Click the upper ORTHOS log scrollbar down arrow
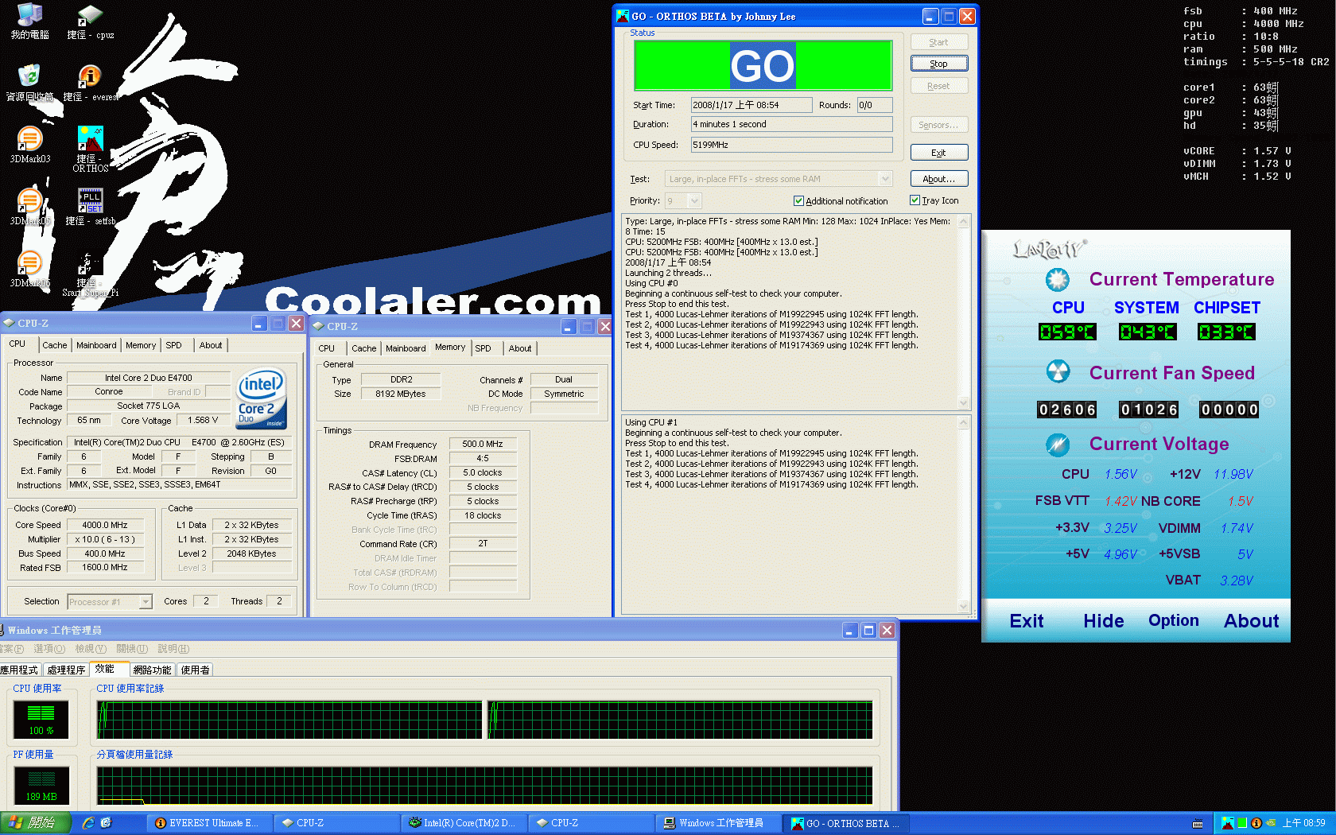Image resolution: width=1336 pixels, height=835 pixels. pos(964,402)
